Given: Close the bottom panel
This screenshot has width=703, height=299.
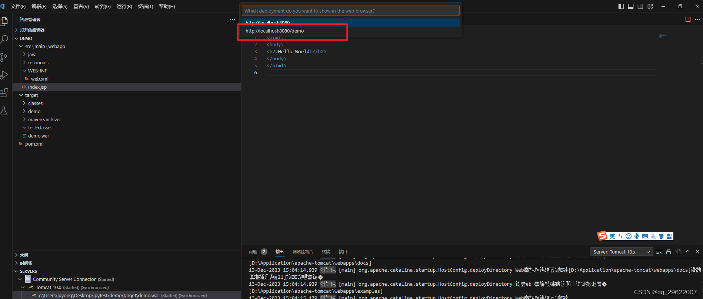Looking at the screenshot, I should 697,251.
